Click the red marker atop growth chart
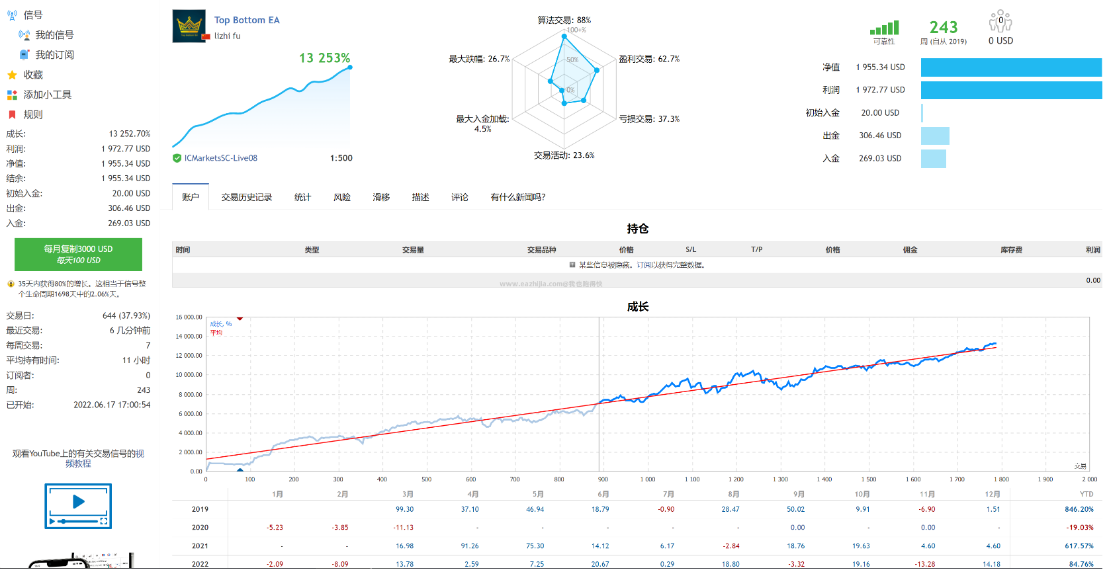The height and width of the screenshot is (570, 1107). point(240,319)
